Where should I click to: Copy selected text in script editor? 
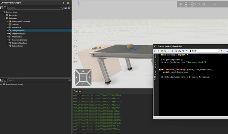coord(176,51)
